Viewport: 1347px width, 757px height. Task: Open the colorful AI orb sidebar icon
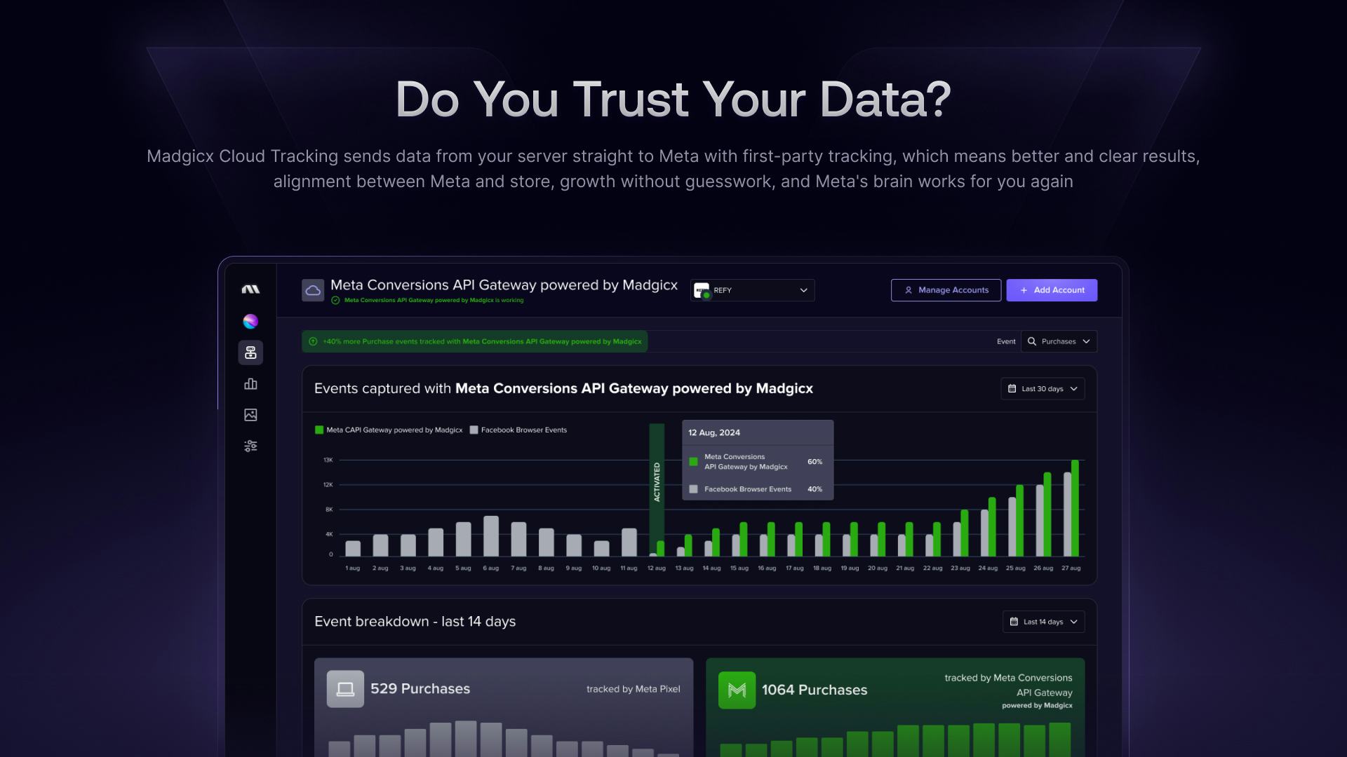(250, 322)
